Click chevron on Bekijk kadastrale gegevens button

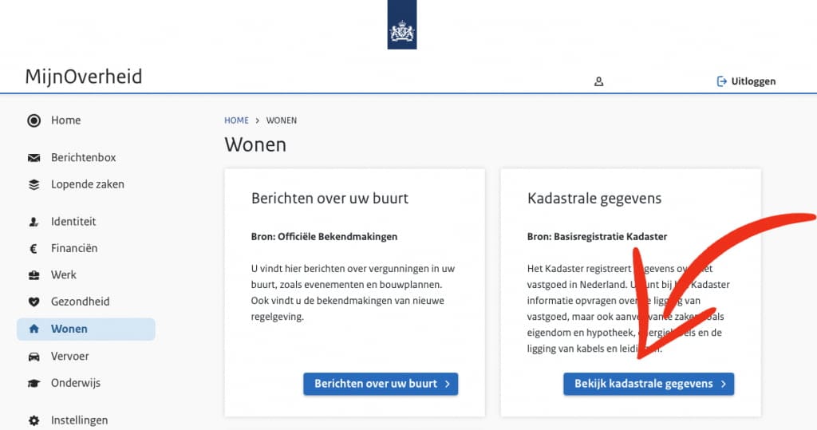click(723, 385)
